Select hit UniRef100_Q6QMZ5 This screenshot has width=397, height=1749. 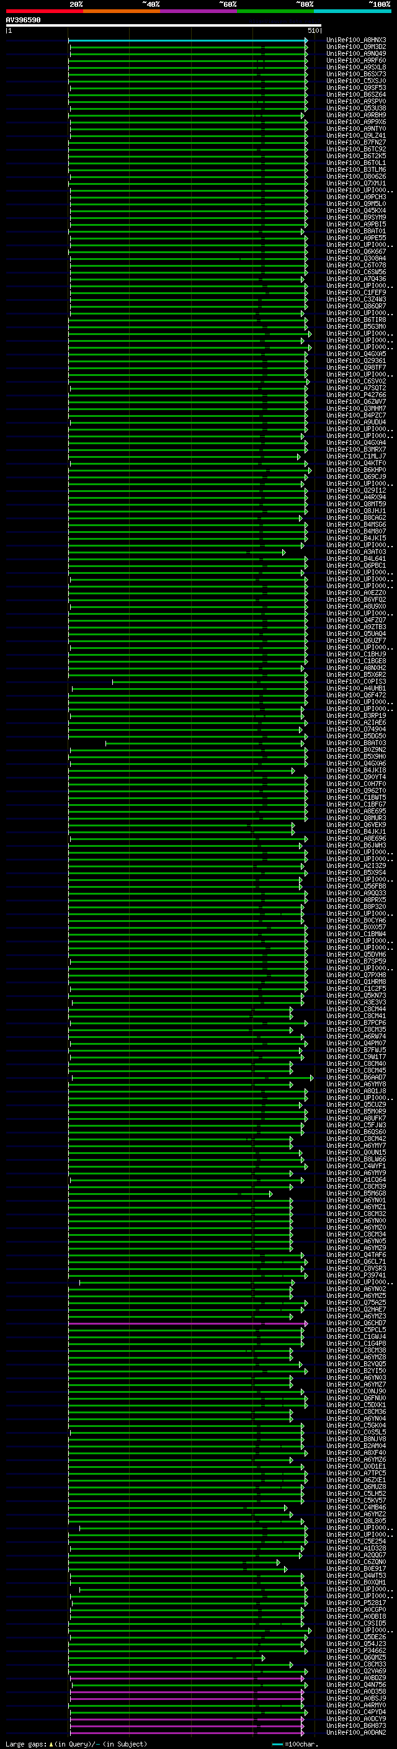356,1657
